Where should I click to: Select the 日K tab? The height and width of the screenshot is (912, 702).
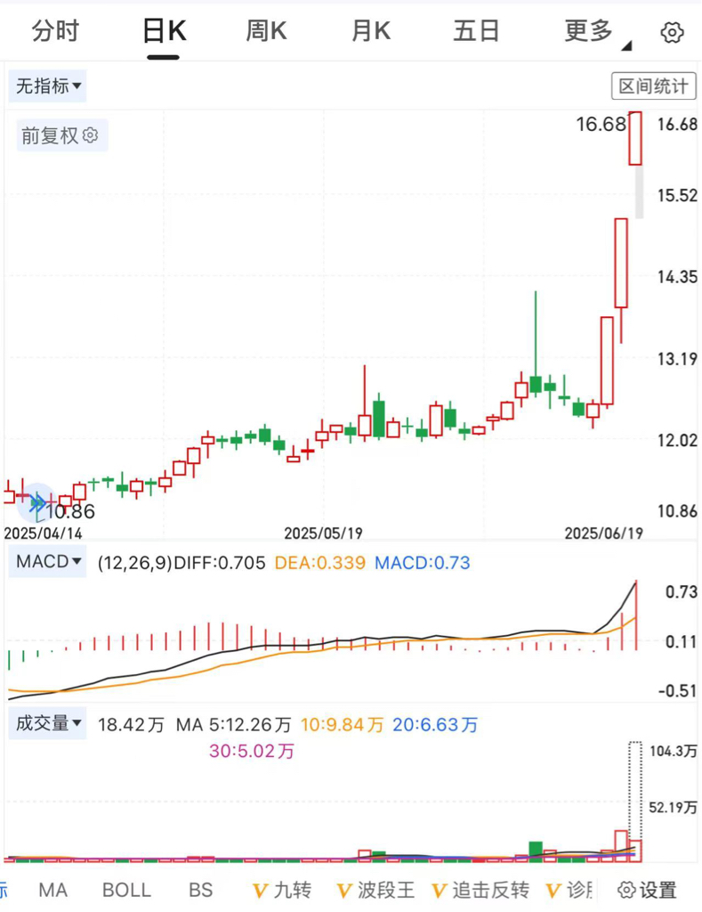click(164, 31)
